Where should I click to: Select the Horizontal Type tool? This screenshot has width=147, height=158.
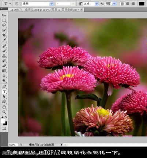point(4,91)
